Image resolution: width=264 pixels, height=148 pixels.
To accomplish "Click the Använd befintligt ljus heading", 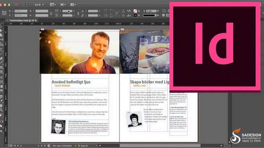I will pos(71,82).
